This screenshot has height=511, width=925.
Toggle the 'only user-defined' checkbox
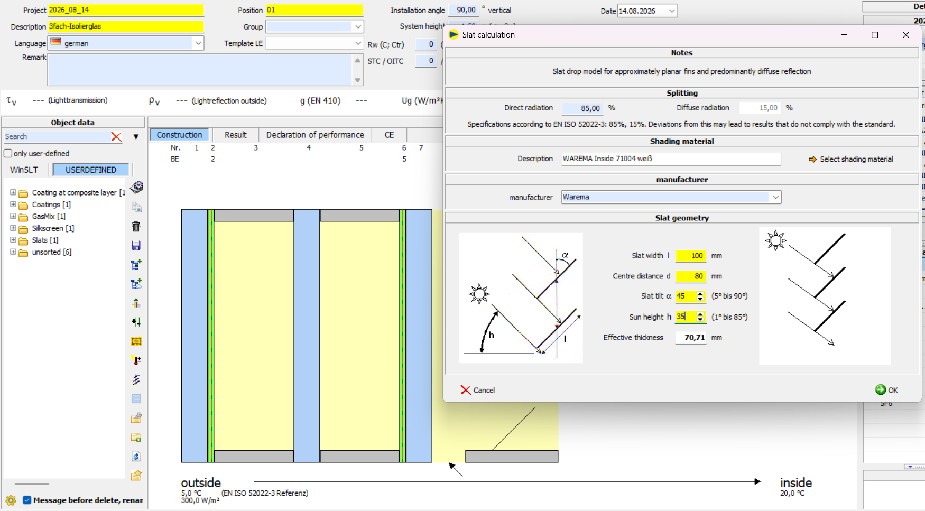click(x=8, y=153)
